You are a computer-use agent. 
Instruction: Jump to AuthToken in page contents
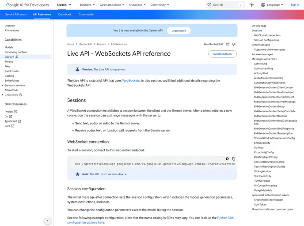coord(260,204)
